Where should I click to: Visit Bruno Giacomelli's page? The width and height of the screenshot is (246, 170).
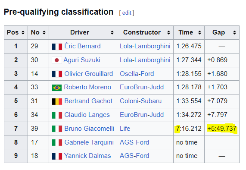[x=89, y=129]
